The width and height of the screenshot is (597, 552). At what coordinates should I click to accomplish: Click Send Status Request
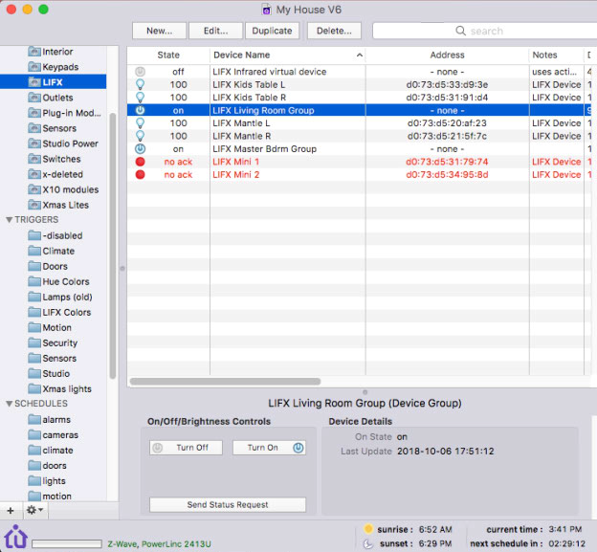(228, 505)
